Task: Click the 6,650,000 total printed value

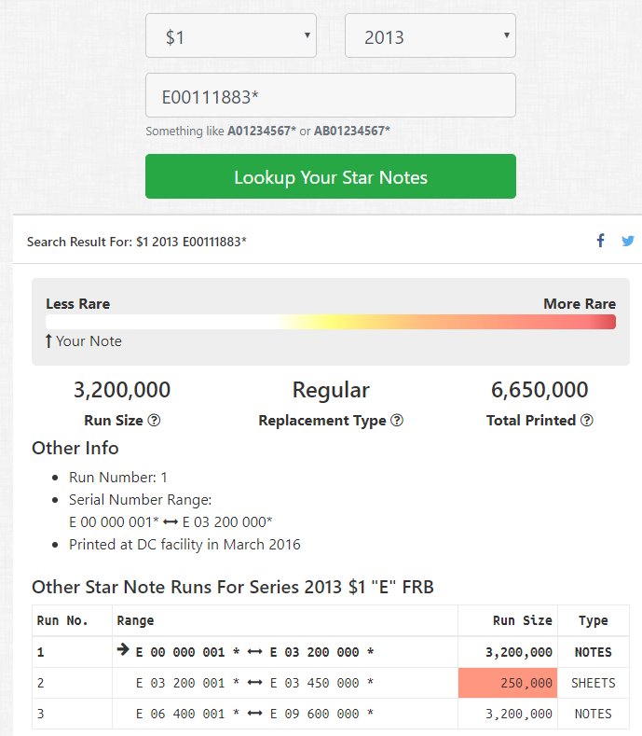Action: click(x=540, y=390)
